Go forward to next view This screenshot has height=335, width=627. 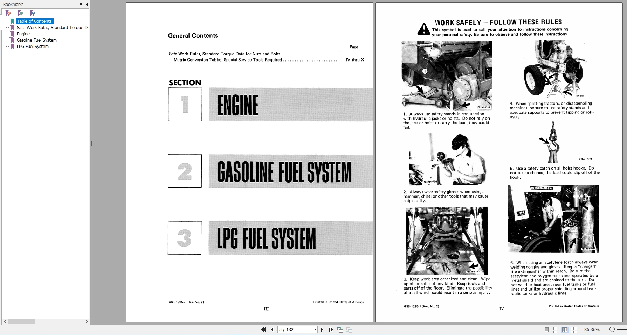coord(349,329)
